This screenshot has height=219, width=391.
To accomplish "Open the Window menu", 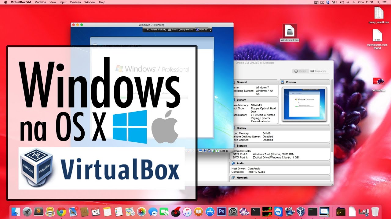I will click(90, 2).
